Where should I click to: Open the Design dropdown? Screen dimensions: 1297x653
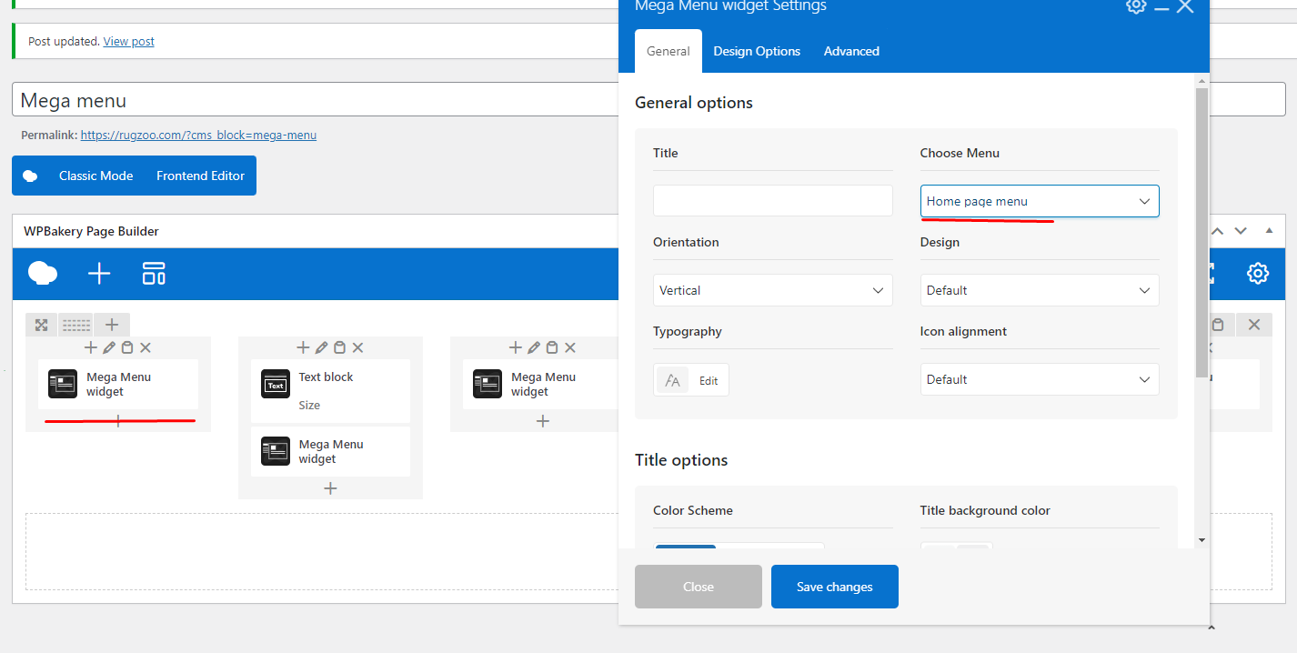click(1040, 290)
